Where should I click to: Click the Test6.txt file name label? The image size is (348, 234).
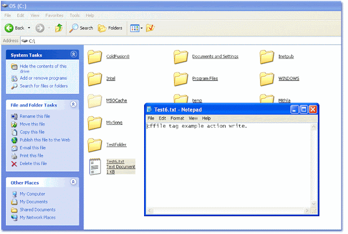point(115,162)
